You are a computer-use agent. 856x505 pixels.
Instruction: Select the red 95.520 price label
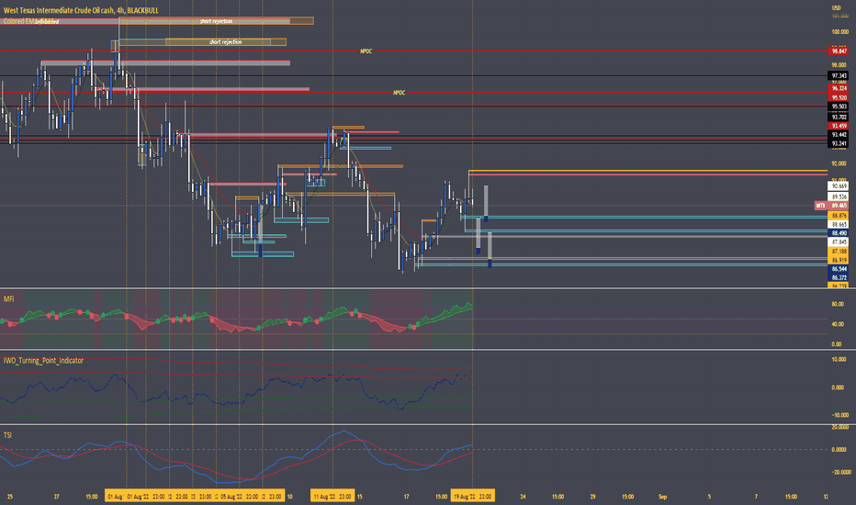point(839,97)
